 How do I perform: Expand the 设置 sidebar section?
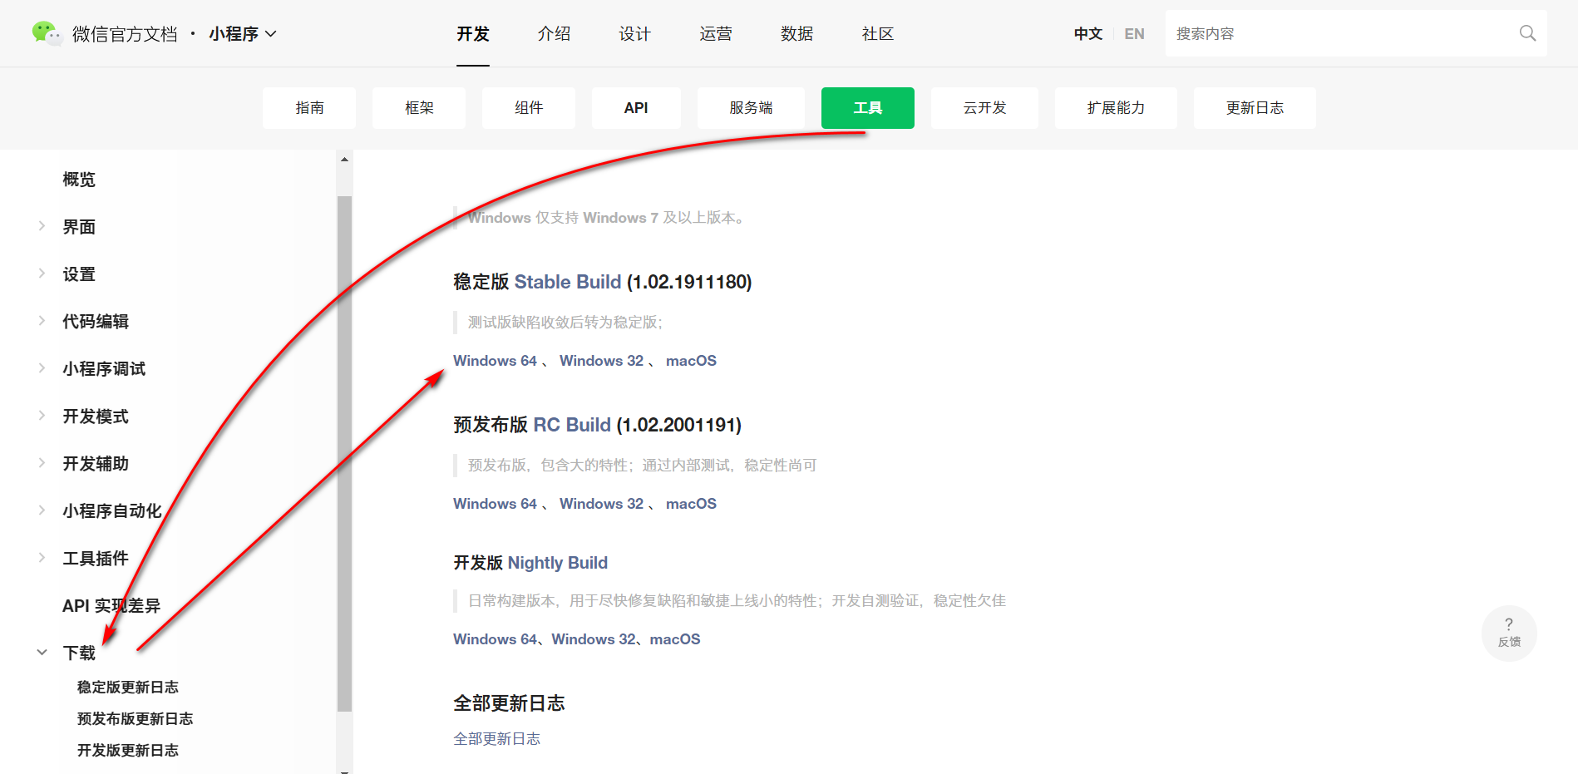pos(42,274)
